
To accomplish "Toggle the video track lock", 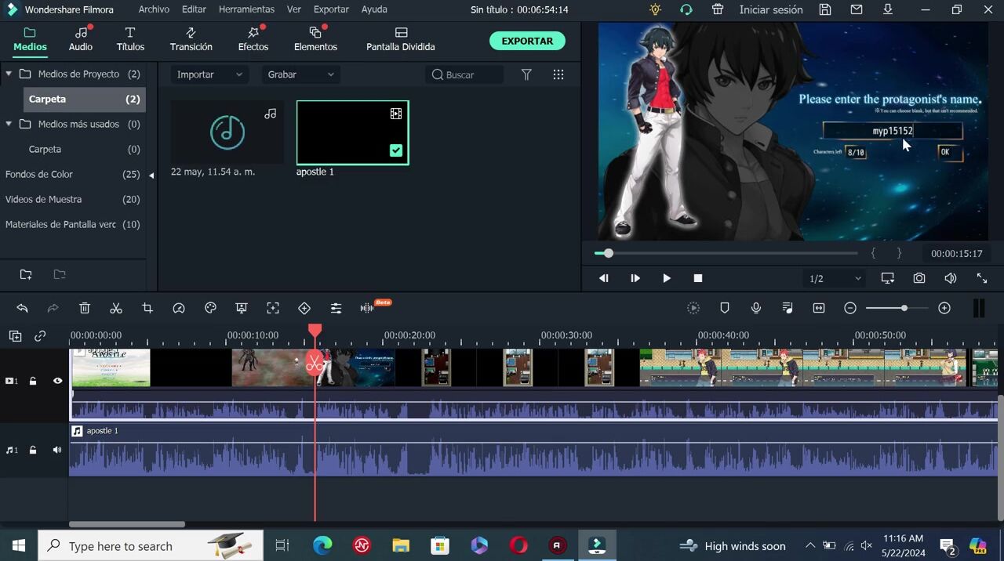I will [33, 381].
